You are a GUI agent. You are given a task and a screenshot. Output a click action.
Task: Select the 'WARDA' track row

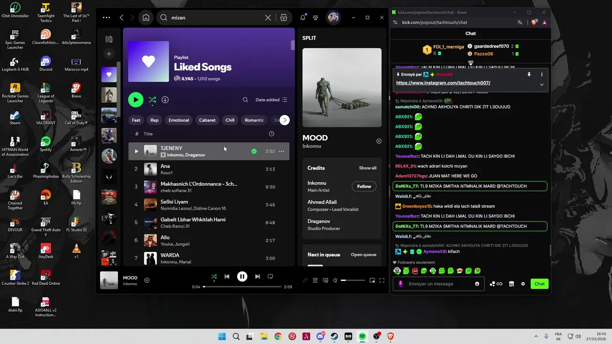pos(208,258)
